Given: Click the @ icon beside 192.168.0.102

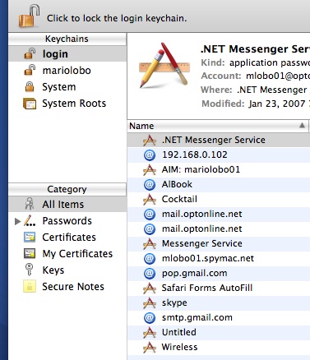Looking at the screenshot, I should tap(150, 155).
